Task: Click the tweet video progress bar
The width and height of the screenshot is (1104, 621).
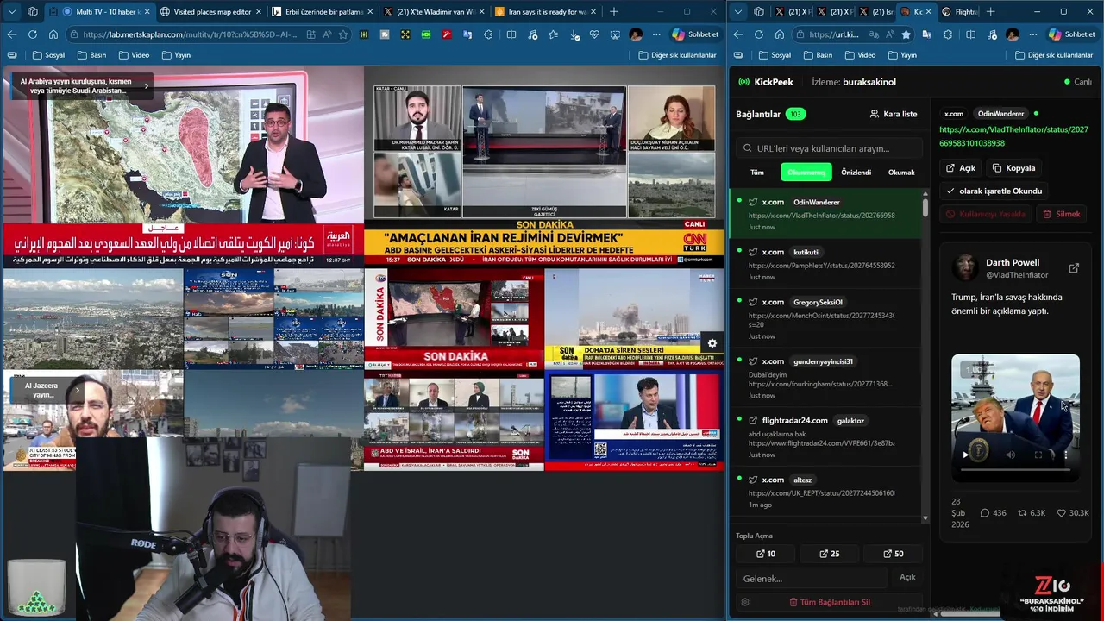Action: [1015, 470]
